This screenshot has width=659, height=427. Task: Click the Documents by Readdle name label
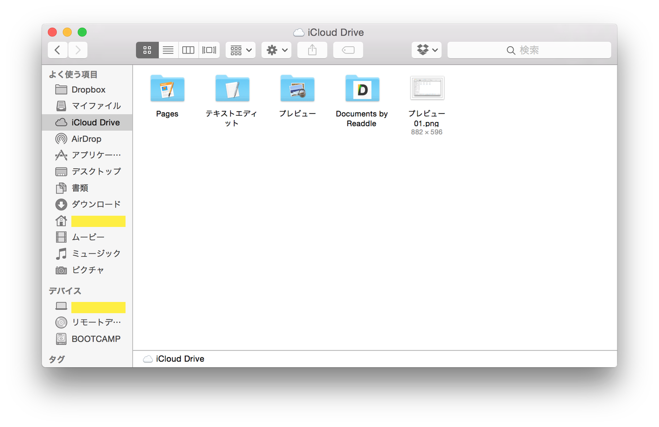click(x=362, y=119)
